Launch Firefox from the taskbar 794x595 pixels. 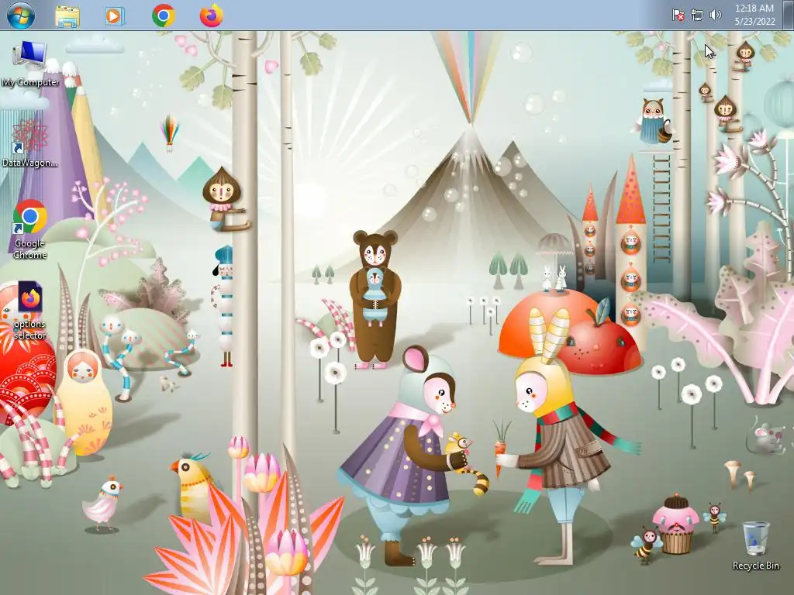pyautogui.click(x=211, y=15)
